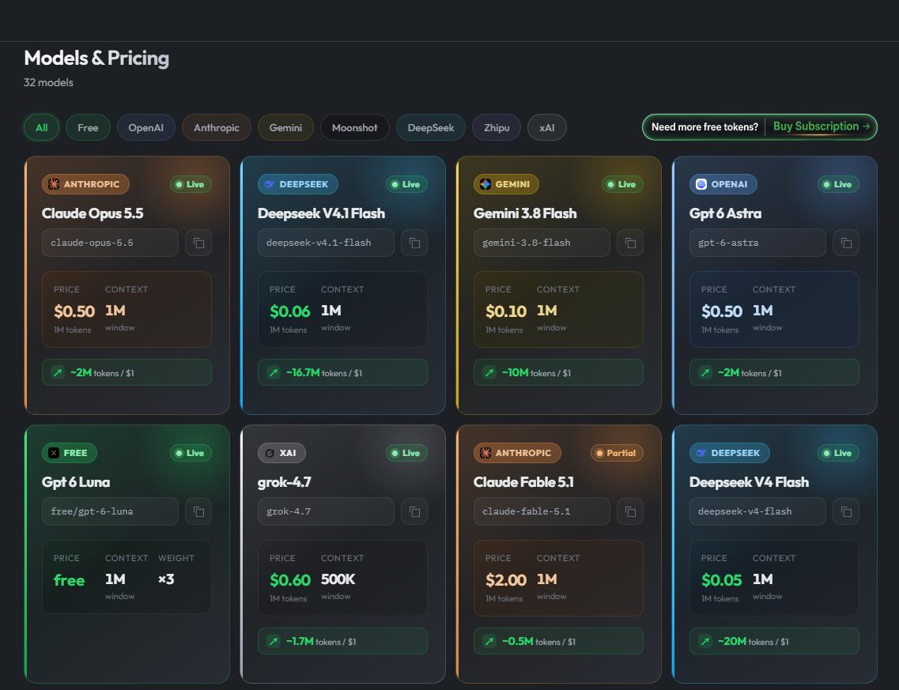Viewport: 899px width, 690px height.
Task: Click the arrow icon beside ~1.7M tokens
Action: tap(274, 641)
